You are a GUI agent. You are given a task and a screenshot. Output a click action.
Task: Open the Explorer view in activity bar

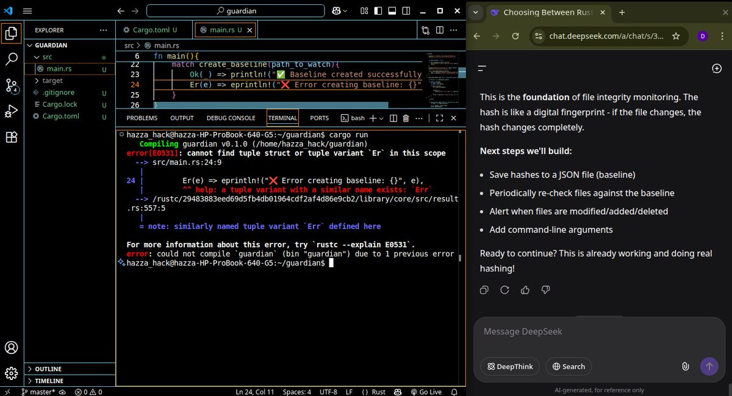(x=11, y=33)
